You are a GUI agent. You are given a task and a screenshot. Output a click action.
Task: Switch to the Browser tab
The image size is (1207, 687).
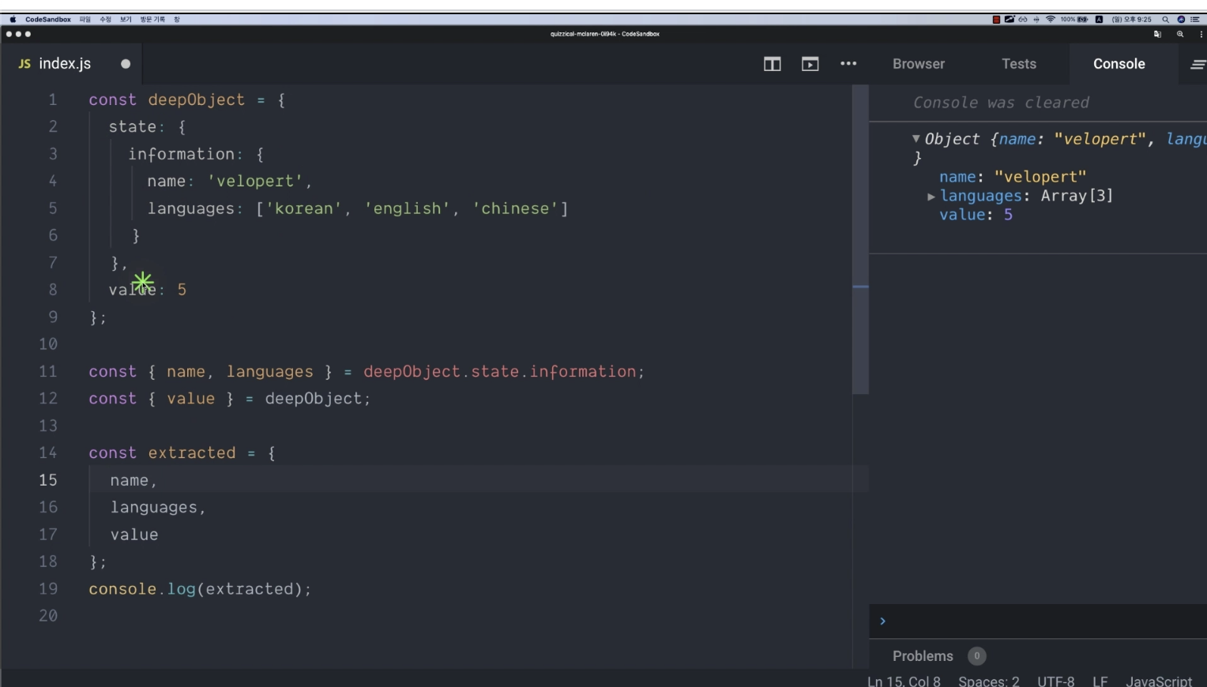[x=919, y=64]
